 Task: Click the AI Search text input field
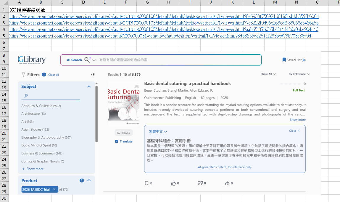pyautogui.click(x=178, y=60)
